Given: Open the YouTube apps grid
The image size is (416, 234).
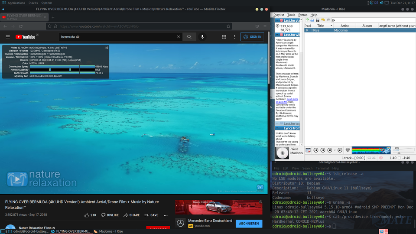Looking at the screenshot, I should click(224, 37).
